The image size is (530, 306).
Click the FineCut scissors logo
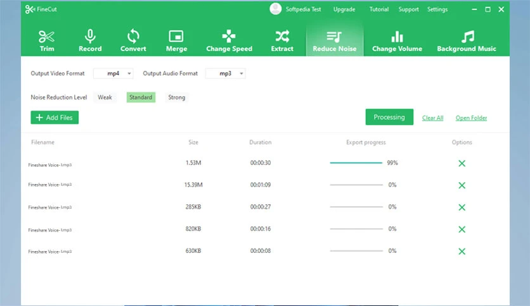click(30, 9)
